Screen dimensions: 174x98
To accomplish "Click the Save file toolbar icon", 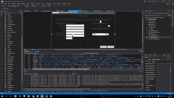I will coord(14,6).
